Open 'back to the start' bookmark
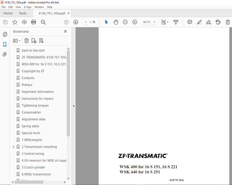232x185 pixels. 33,50
